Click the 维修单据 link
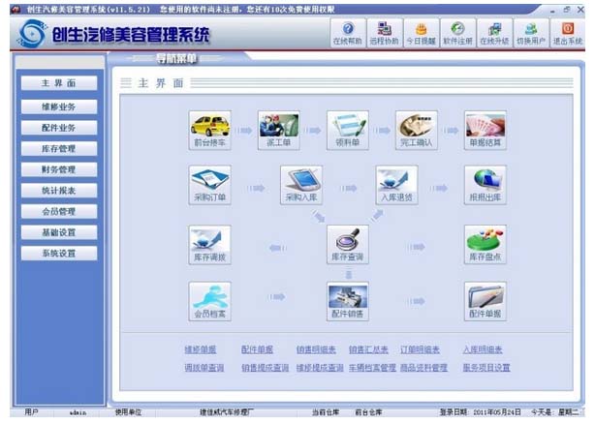This screenshot has height=423, width=595. (x=202, y=349)
